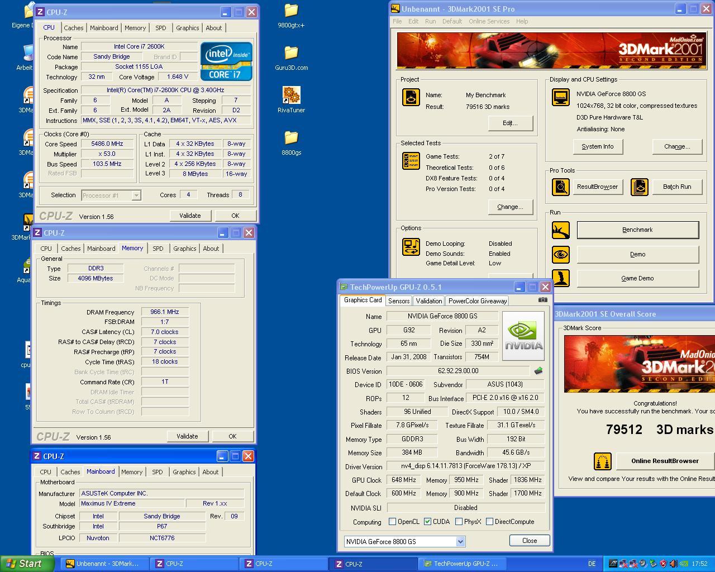Click the Online ResultBrowser icon
The width and height of the screenshot is (715, 572).
pyautogui.click(x=603, y=461)
